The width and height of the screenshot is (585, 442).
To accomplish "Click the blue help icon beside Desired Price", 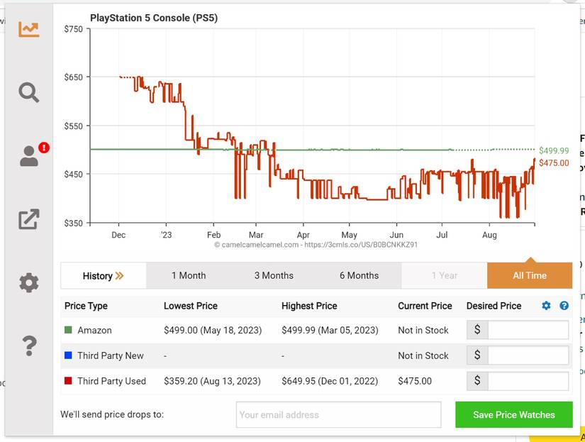I will 564,306.
